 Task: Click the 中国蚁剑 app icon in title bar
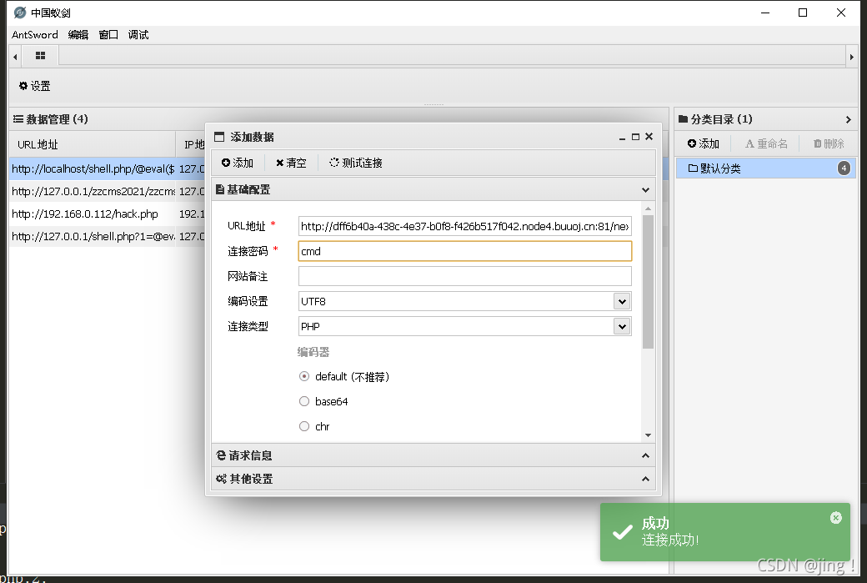(20, 13)
